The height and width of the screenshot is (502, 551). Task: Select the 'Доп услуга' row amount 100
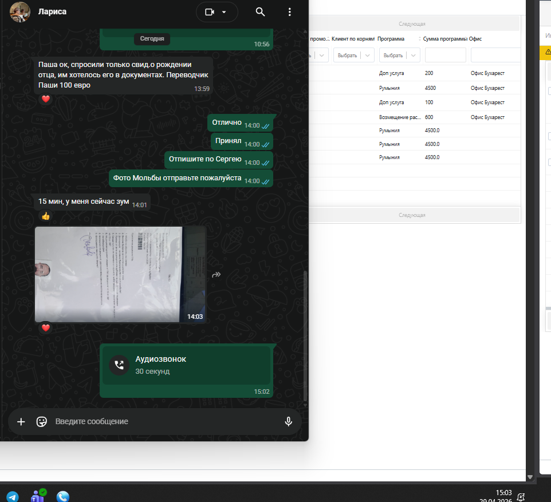pos(429,102)
